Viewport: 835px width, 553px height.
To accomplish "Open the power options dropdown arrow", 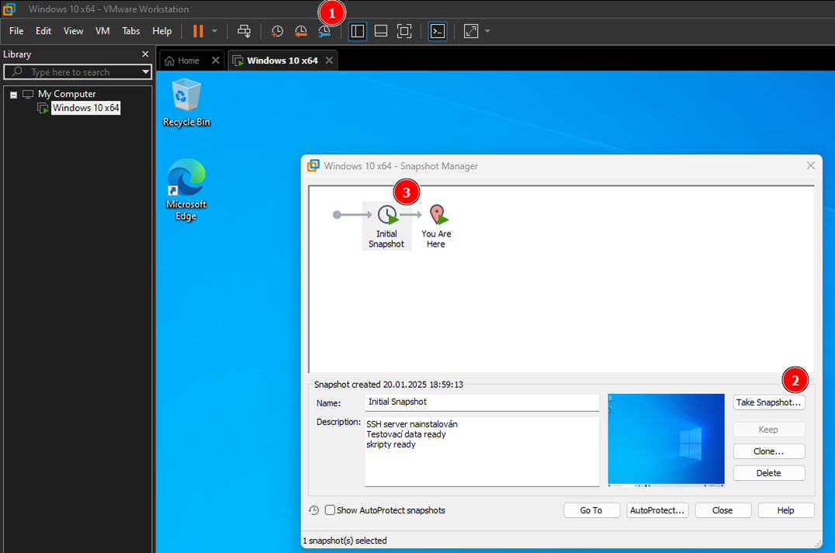I will 215,31.
